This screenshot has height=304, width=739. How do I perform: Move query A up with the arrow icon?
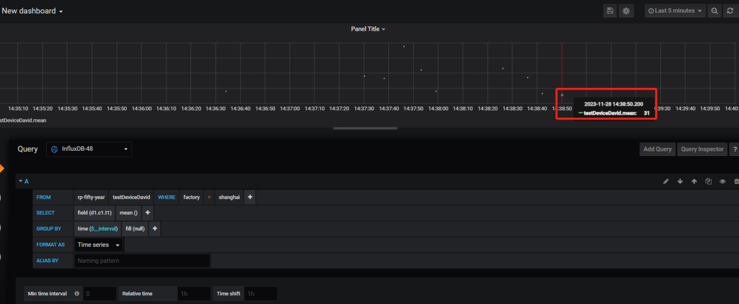(694, 182)
